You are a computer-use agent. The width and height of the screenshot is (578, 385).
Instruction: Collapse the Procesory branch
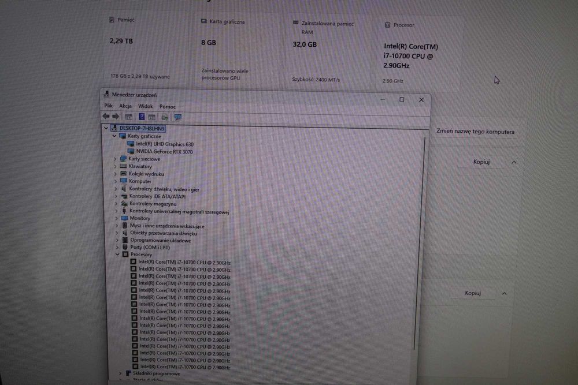tap(117, 254)
